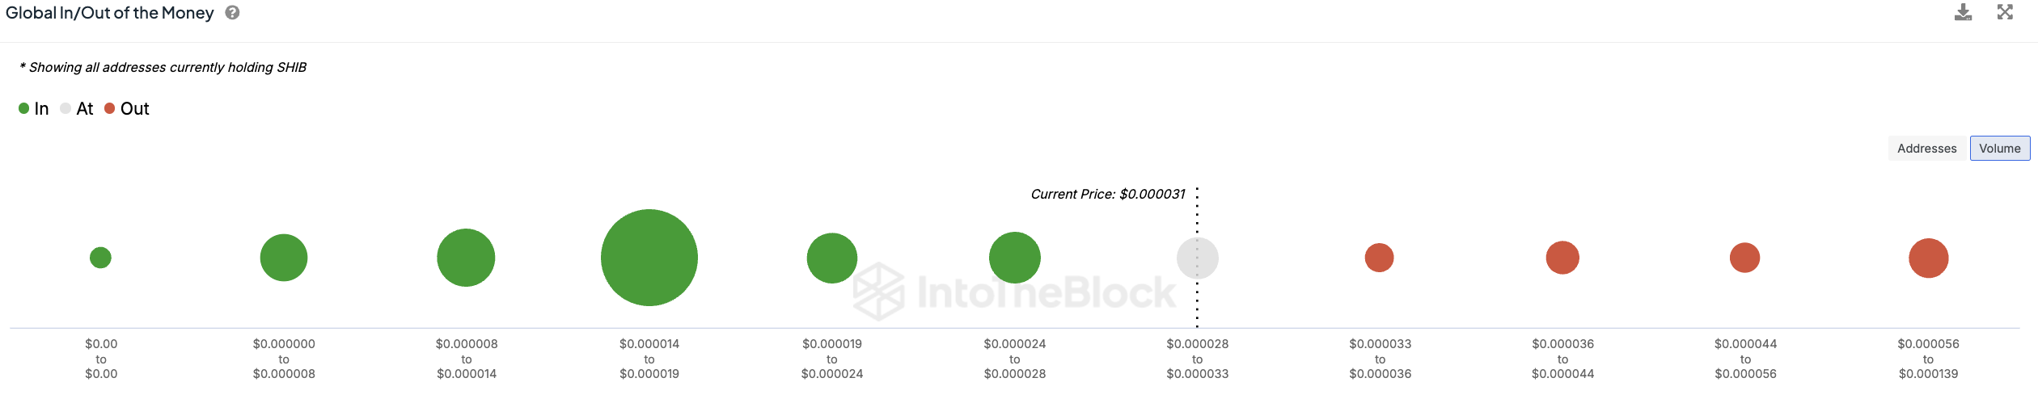Click the help question mark icon
This screenshot has height=399, width=2038.
click(232, 12)
